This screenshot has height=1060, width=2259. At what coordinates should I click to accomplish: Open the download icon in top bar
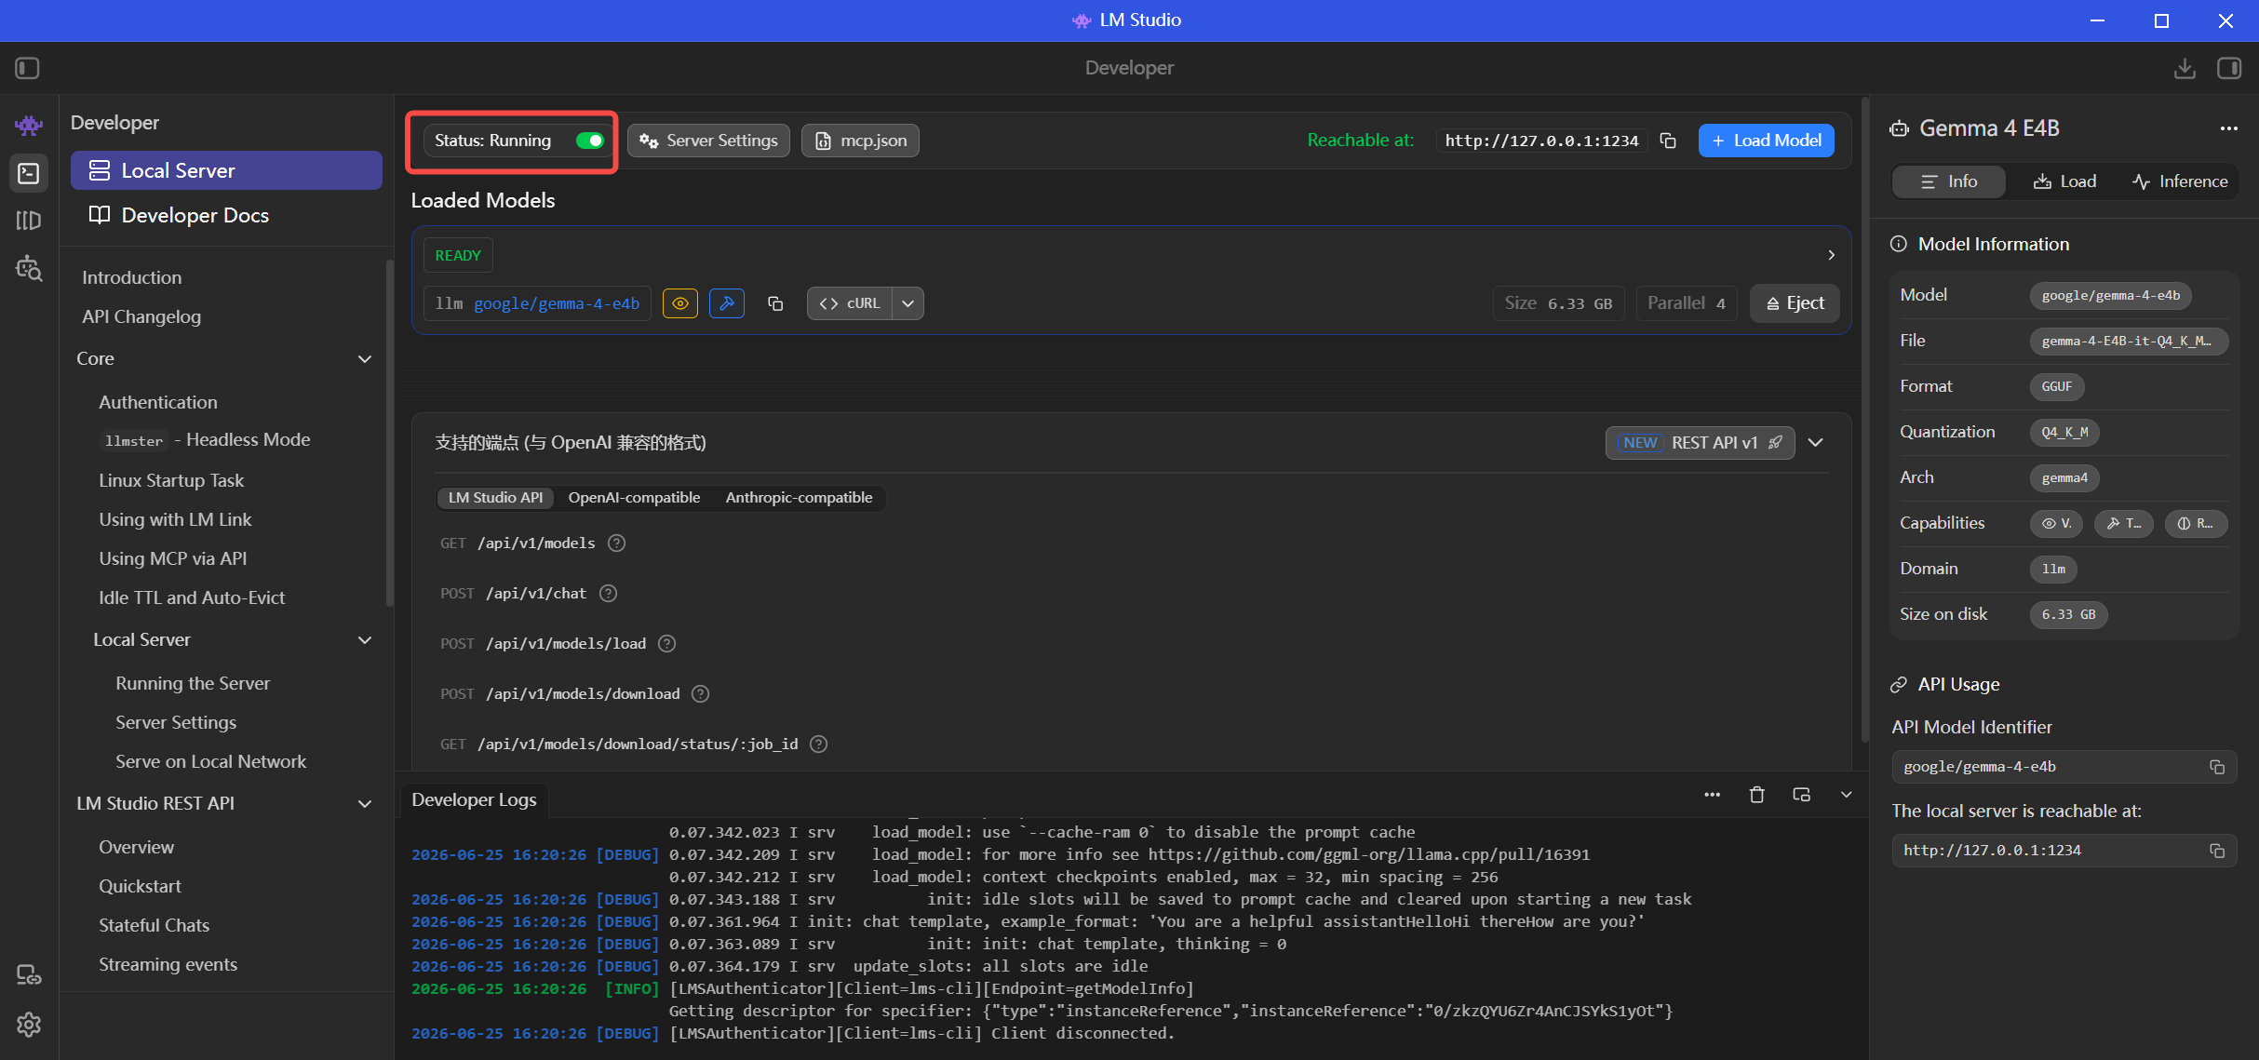(x=2185, y=68)
